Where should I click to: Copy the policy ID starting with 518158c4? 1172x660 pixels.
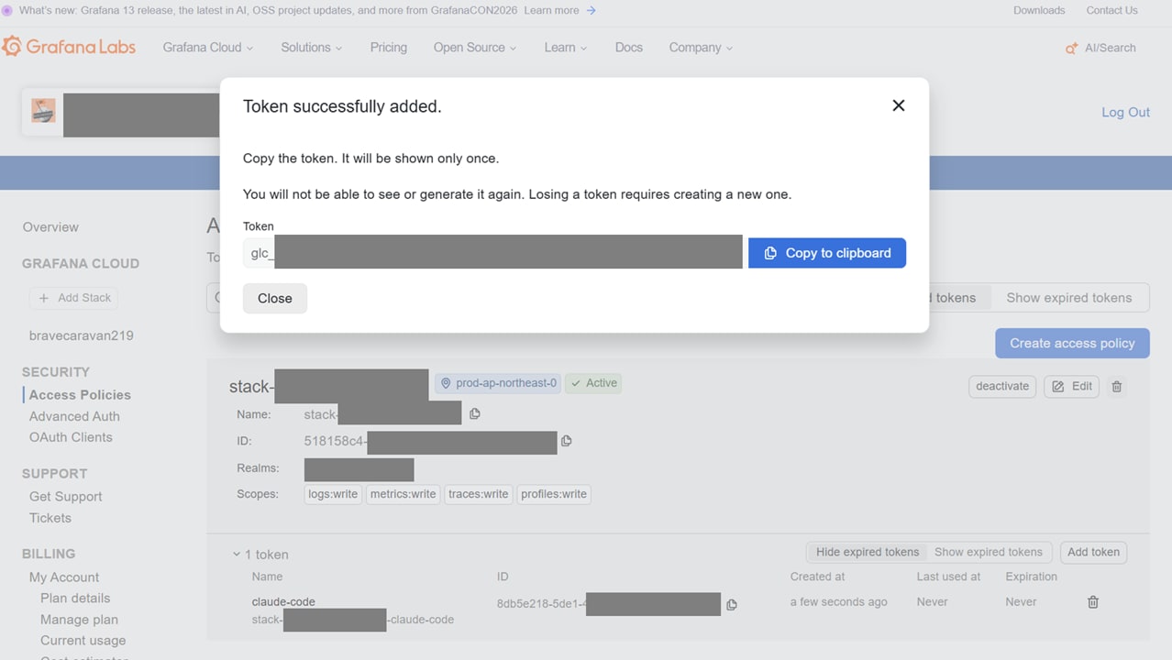point(566,442)
